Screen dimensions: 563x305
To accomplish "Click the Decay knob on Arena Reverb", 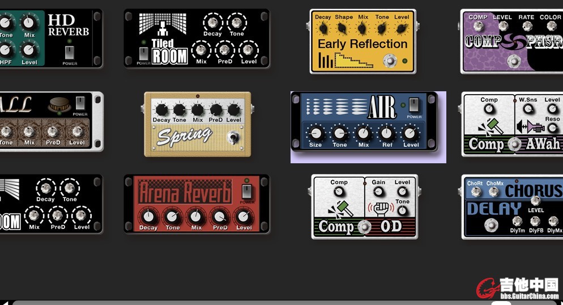I will point(148,216).
